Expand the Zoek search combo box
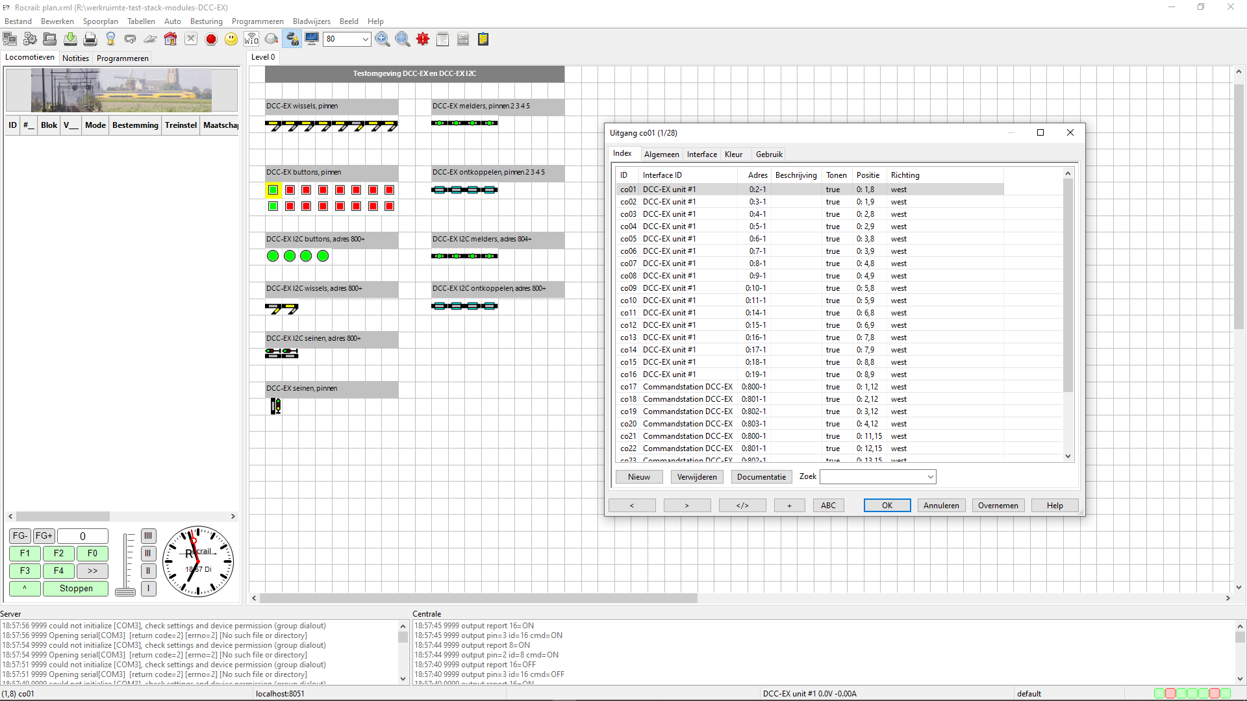1247x701 pixels. 930,477
